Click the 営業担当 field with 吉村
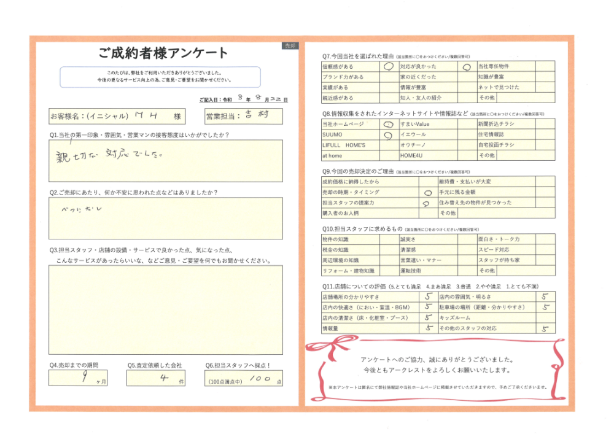This screenshot has width=614, height=434. click(x=244, y=116)
